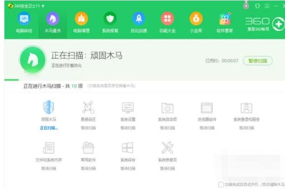Select the 系统设置 monitor scan icon
Image resolution: width=285 pixels, height=189 pixels.
[128, 108]
